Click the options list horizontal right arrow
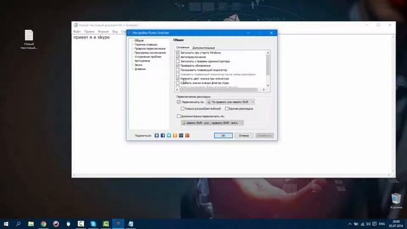This screenshot has width=407, height=229. 263,90
